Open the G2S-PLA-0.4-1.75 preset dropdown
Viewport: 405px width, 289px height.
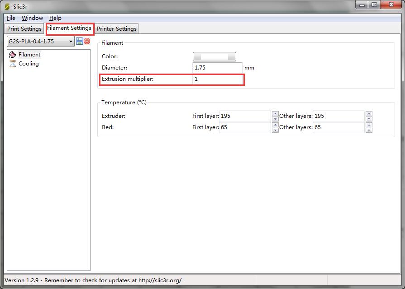point(41,42)
